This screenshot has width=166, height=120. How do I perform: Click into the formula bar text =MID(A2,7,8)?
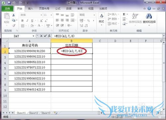[64, 36]
